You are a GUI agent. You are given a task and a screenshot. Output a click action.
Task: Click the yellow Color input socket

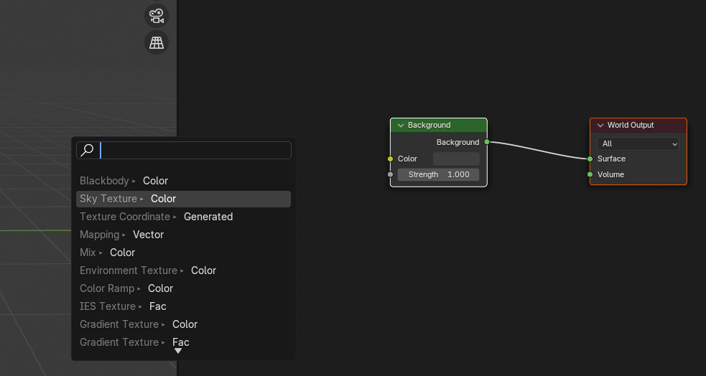click(391, 159)
